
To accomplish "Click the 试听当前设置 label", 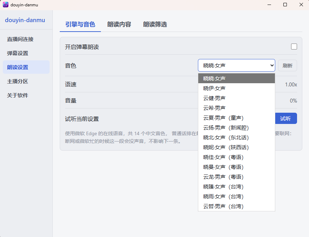I will (82, 119).
